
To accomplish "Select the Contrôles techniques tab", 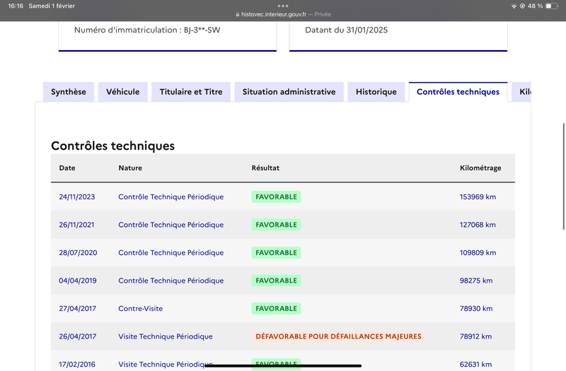I will [458, 92].
